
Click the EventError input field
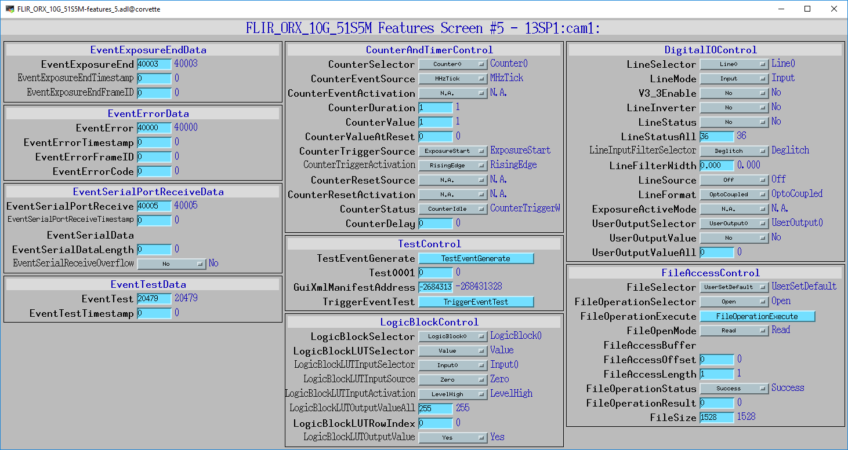point(154,128)
